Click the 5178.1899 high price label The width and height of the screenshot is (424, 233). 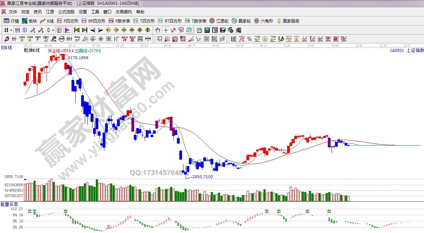coord(78,58)
